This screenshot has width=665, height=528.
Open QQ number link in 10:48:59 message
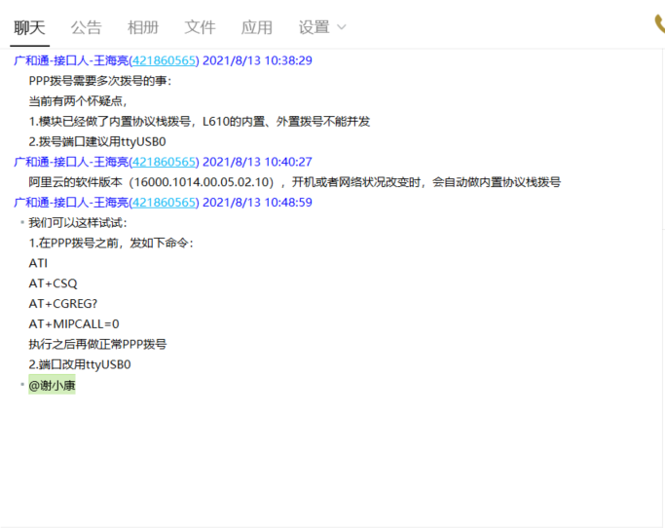point(164,203)
